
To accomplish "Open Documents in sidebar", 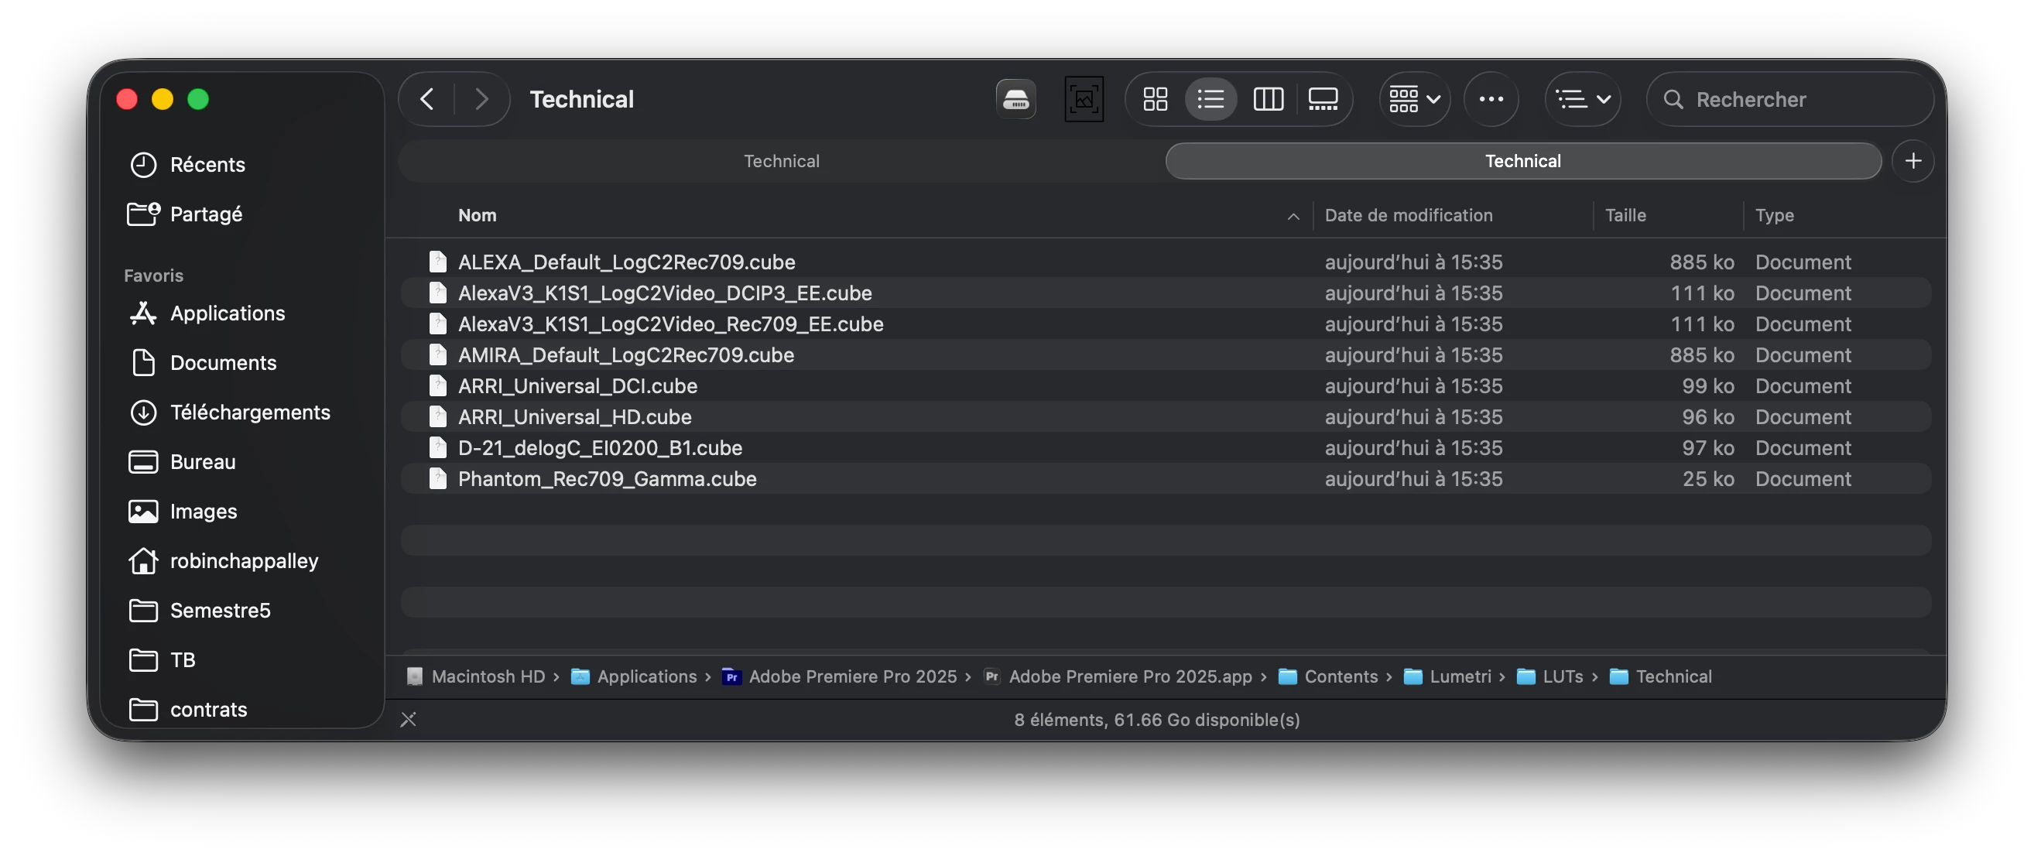I will [241, 362].
